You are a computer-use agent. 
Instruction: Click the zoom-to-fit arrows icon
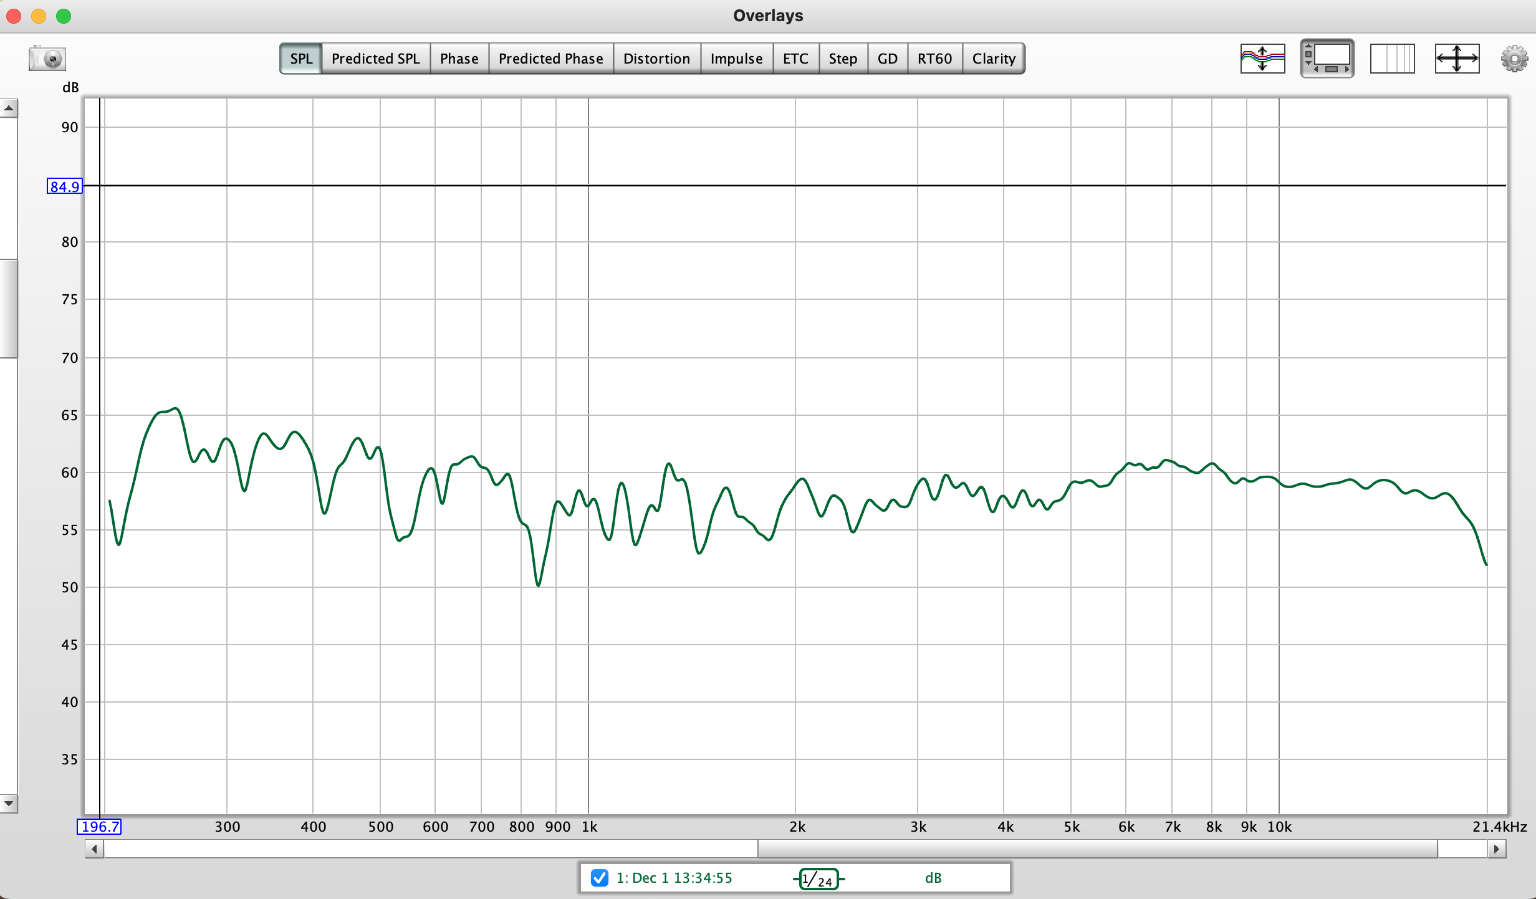(x=1457, y=59)
